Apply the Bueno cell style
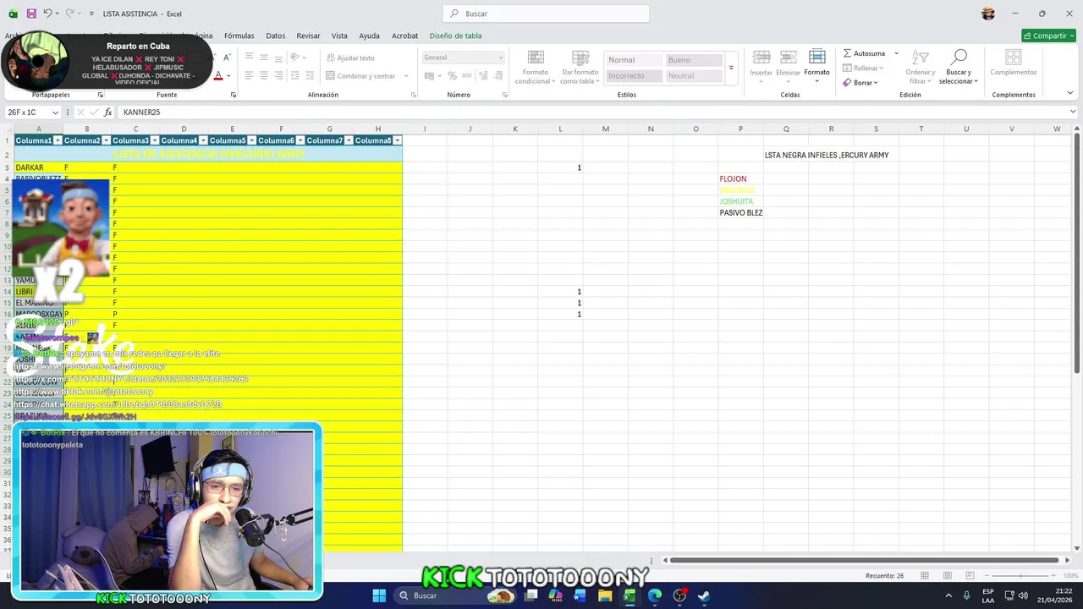The image size is (1083, 609). (694, 60)
